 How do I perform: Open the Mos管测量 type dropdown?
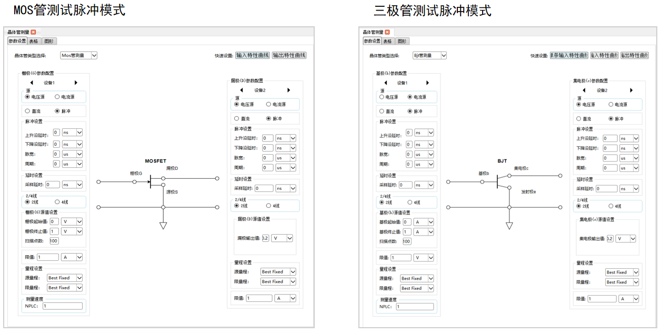78,55
